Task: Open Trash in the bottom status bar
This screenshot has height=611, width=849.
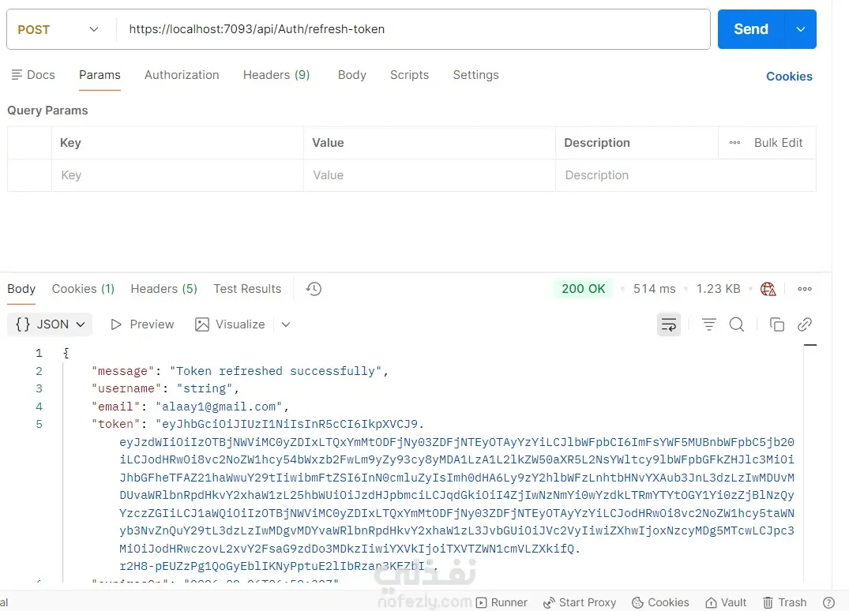Action: click(784, 602)
